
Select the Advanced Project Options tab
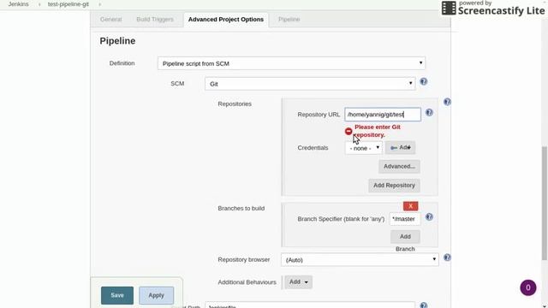(226, 20)
